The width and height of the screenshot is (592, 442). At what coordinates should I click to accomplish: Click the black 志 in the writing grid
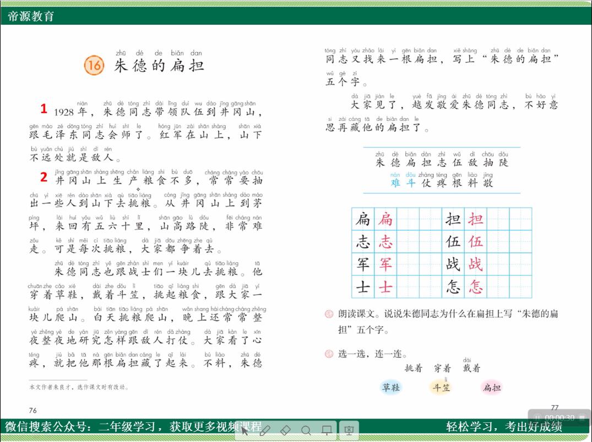363,241
